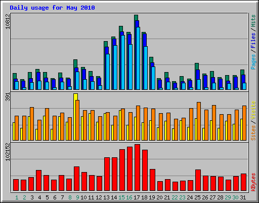Click green day label 22 on the x-axis

[x=175, y=197]
